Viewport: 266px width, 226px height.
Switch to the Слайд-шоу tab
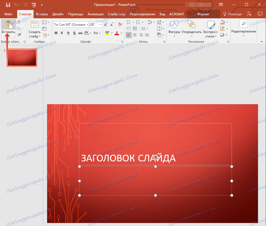tap(116, 14)
